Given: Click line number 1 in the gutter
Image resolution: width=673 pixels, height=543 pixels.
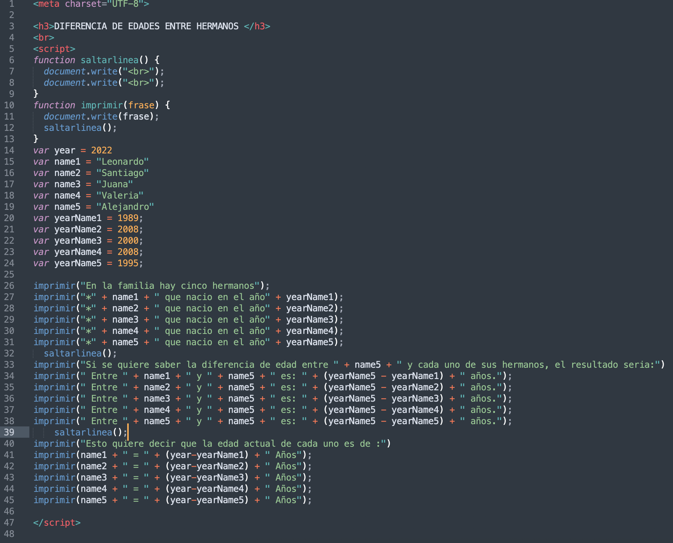Looking at the screenshot, I should pos(12,4).
